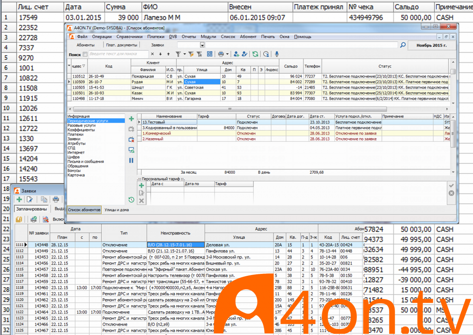Click the funnel icon with the grid mark
Screen dimensions: 473x335
[200, 54]
